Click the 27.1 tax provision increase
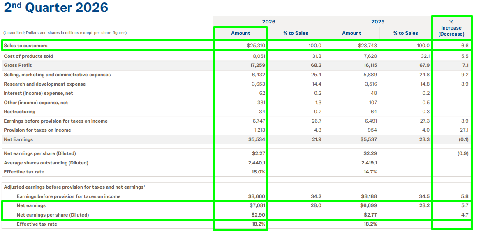The height and width of the screenshot is (235, 481). tap(465, 130)
